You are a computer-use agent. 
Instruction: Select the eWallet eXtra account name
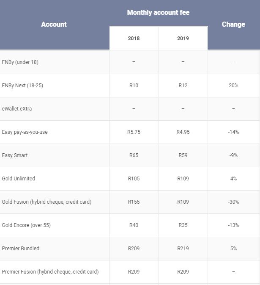pos(16,109)
